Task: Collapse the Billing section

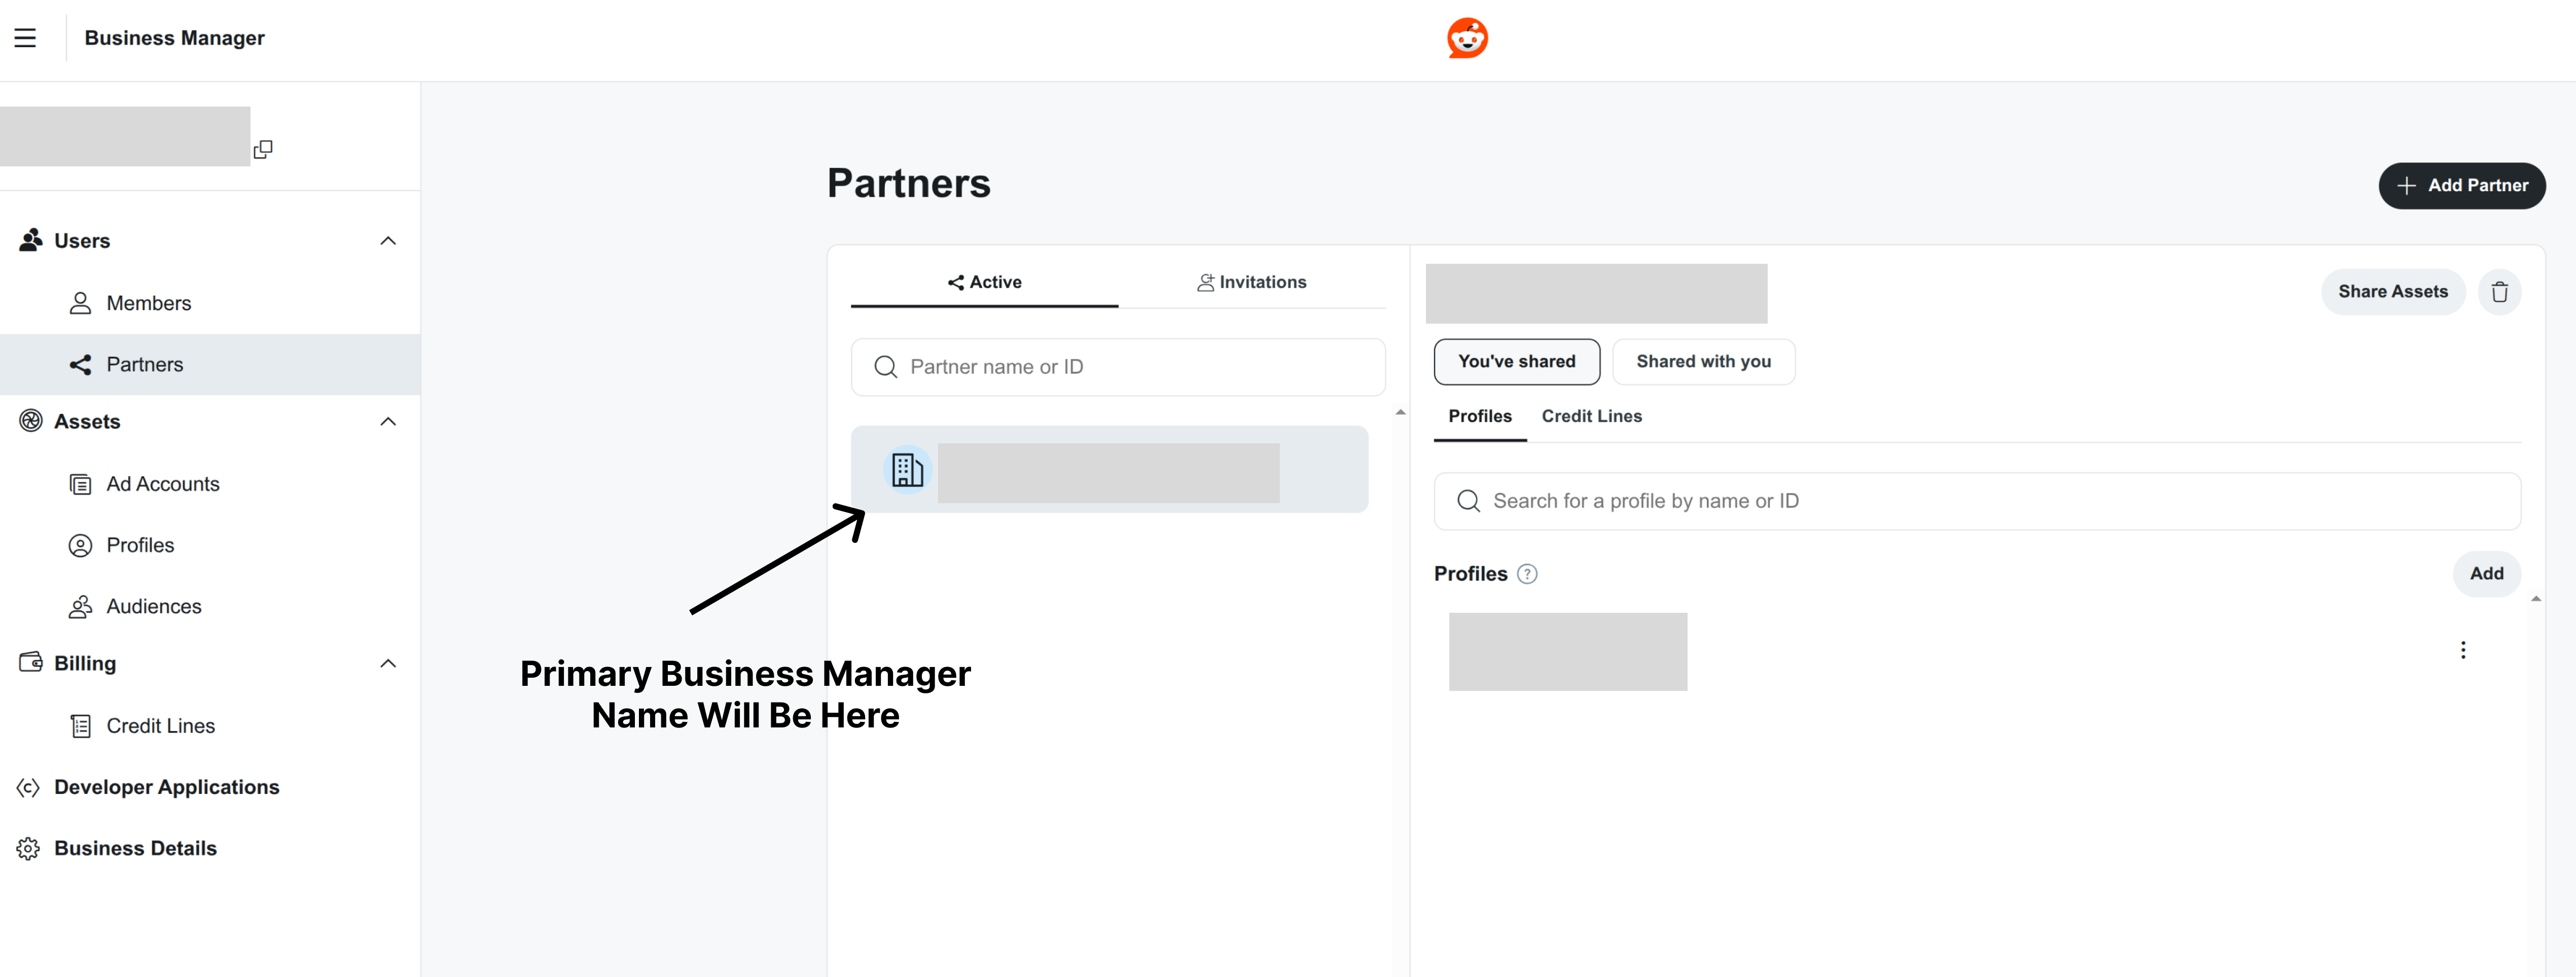Action: tap(388, 663)
